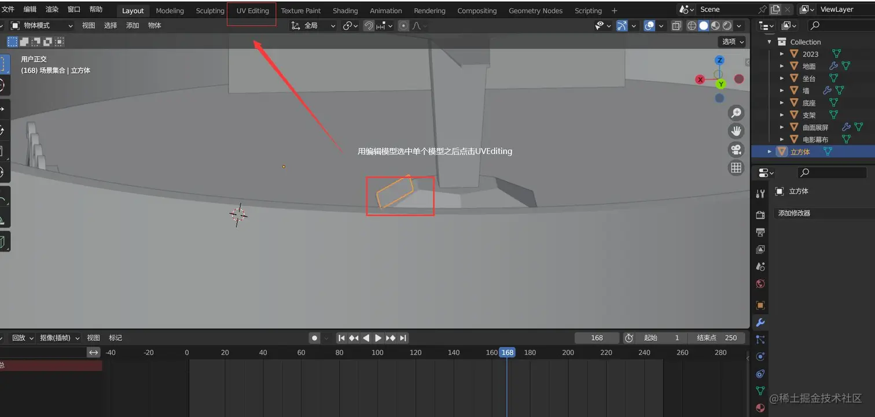Open the 全局 transform orientation dropdown
Image resolution: width=875 pixels, height=417 pixels.
tap(312, 25)
